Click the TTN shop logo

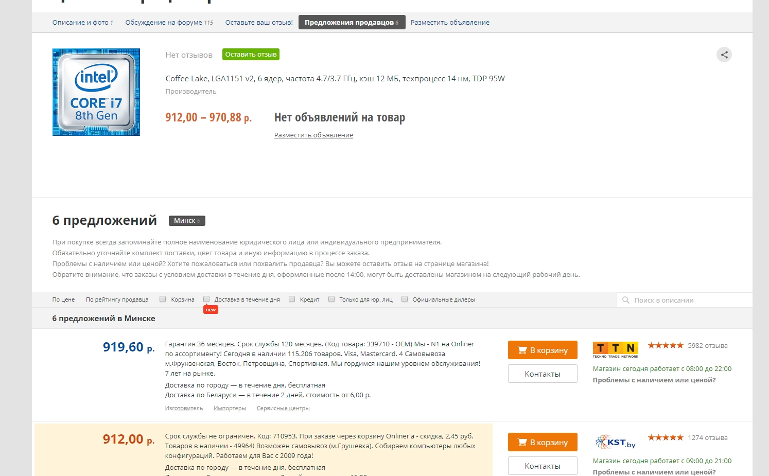coord(615,349)
